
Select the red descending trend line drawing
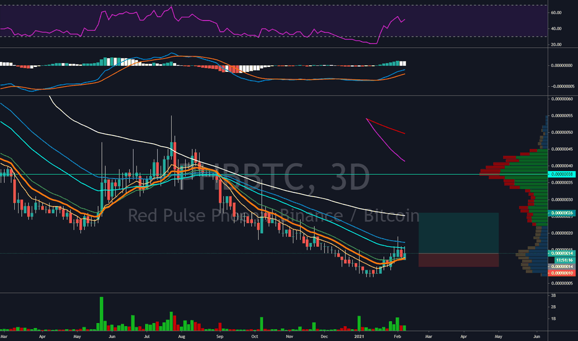tap(386, 126)
